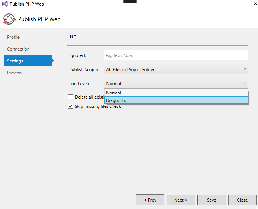Click the 'Log Level:' field label

point(79,84)
